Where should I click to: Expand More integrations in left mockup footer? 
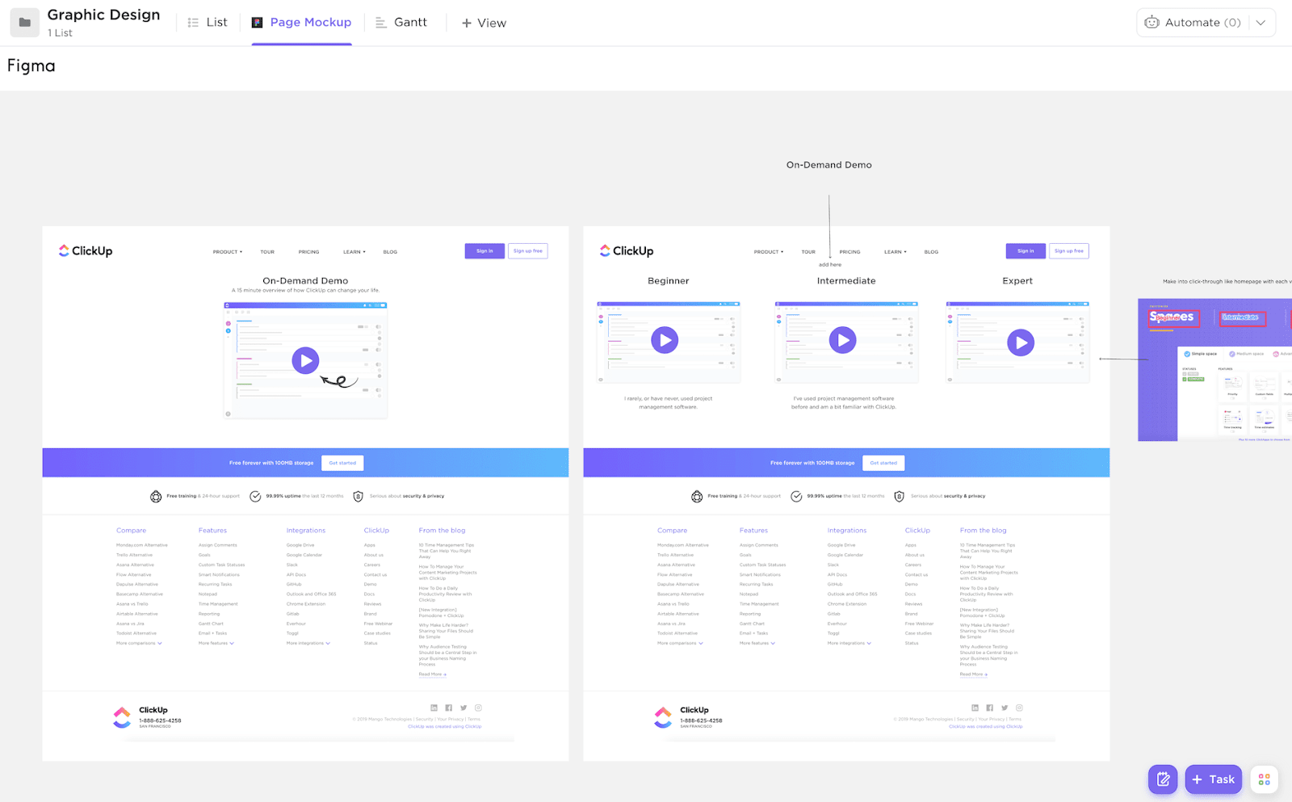pos(308,643)
